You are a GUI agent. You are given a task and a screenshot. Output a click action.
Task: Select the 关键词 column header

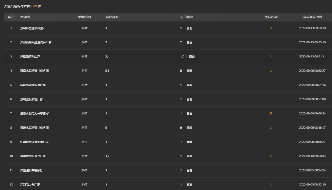pyautogui.click(x=25, y=17)
